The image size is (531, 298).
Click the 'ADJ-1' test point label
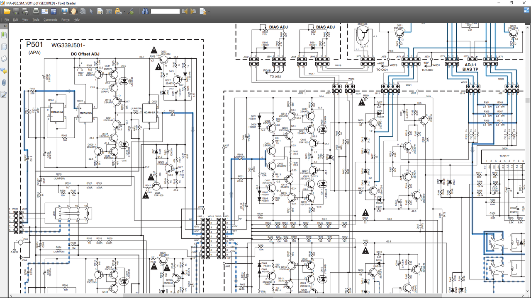point(470,65)
